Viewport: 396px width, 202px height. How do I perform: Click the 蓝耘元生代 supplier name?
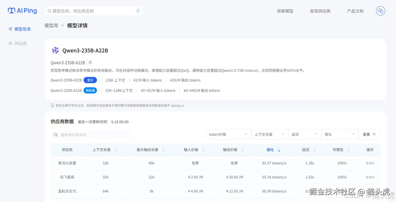pyautogui.click(x=67, y=191)
